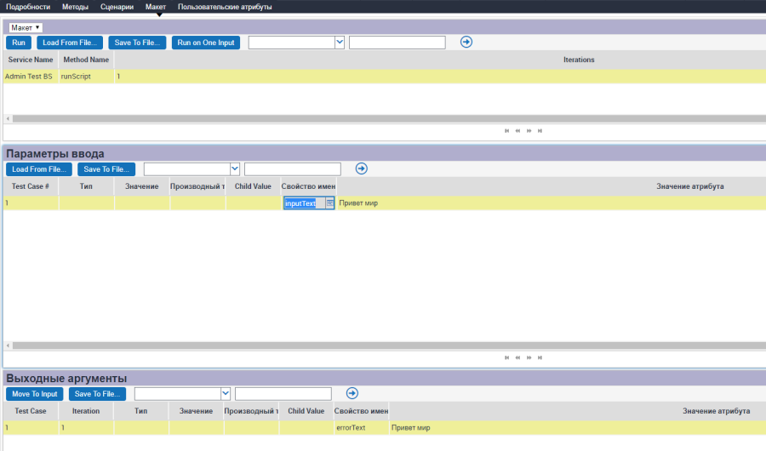
Task: Select the runScript method cell
Action: pyautogui.click(x=87, y=77)
